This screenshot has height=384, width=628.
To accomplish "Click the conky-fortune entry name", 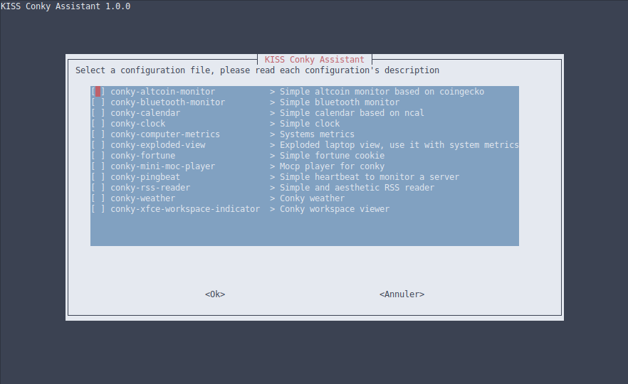I will click(x=143, y=156).
